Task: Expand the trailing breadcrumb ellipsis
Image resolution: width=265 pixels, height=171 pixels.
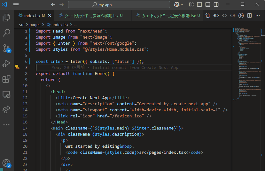Action: pos(75,25)
